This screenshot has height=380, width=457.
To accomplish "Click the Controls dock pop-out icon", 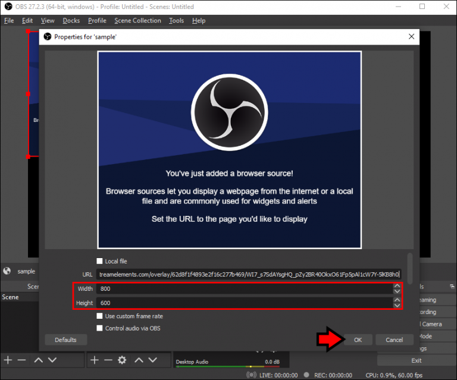I will (x=452, y=287).
